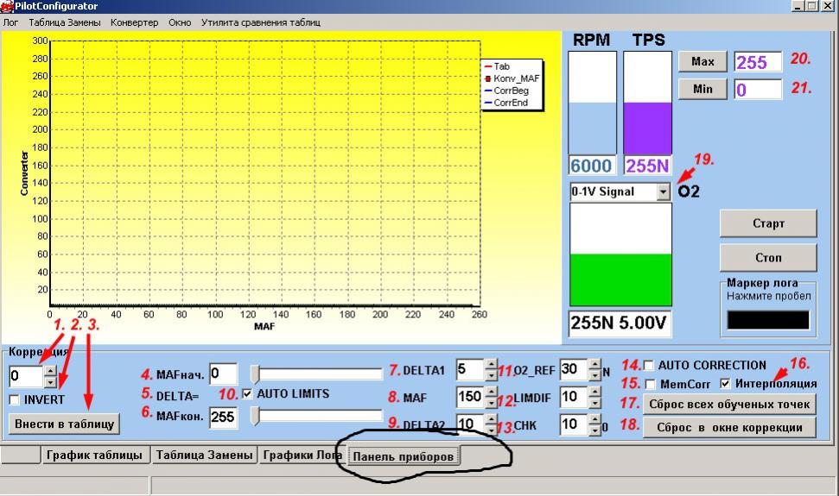Increase MAF 150 value up arrow

[x=491, y=392]
